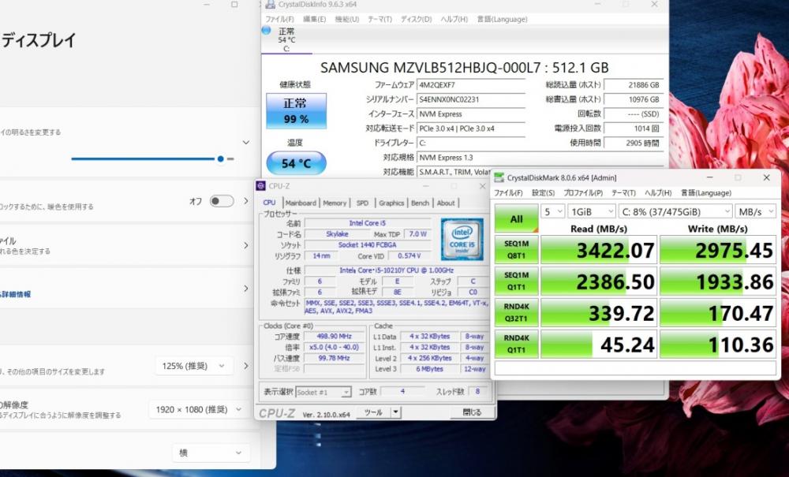Open the arrow dropdown beside ツール

[396, 412]
